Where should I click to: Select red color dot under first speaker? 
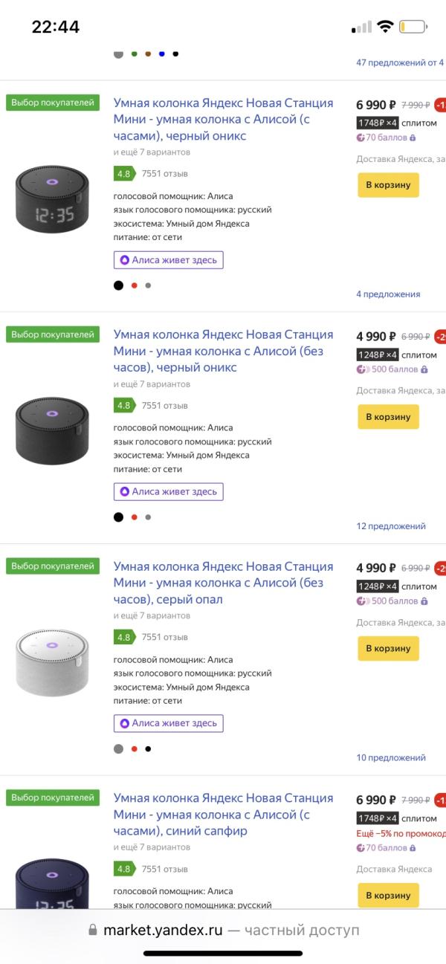pyautogui.click(x=134, y=285)
